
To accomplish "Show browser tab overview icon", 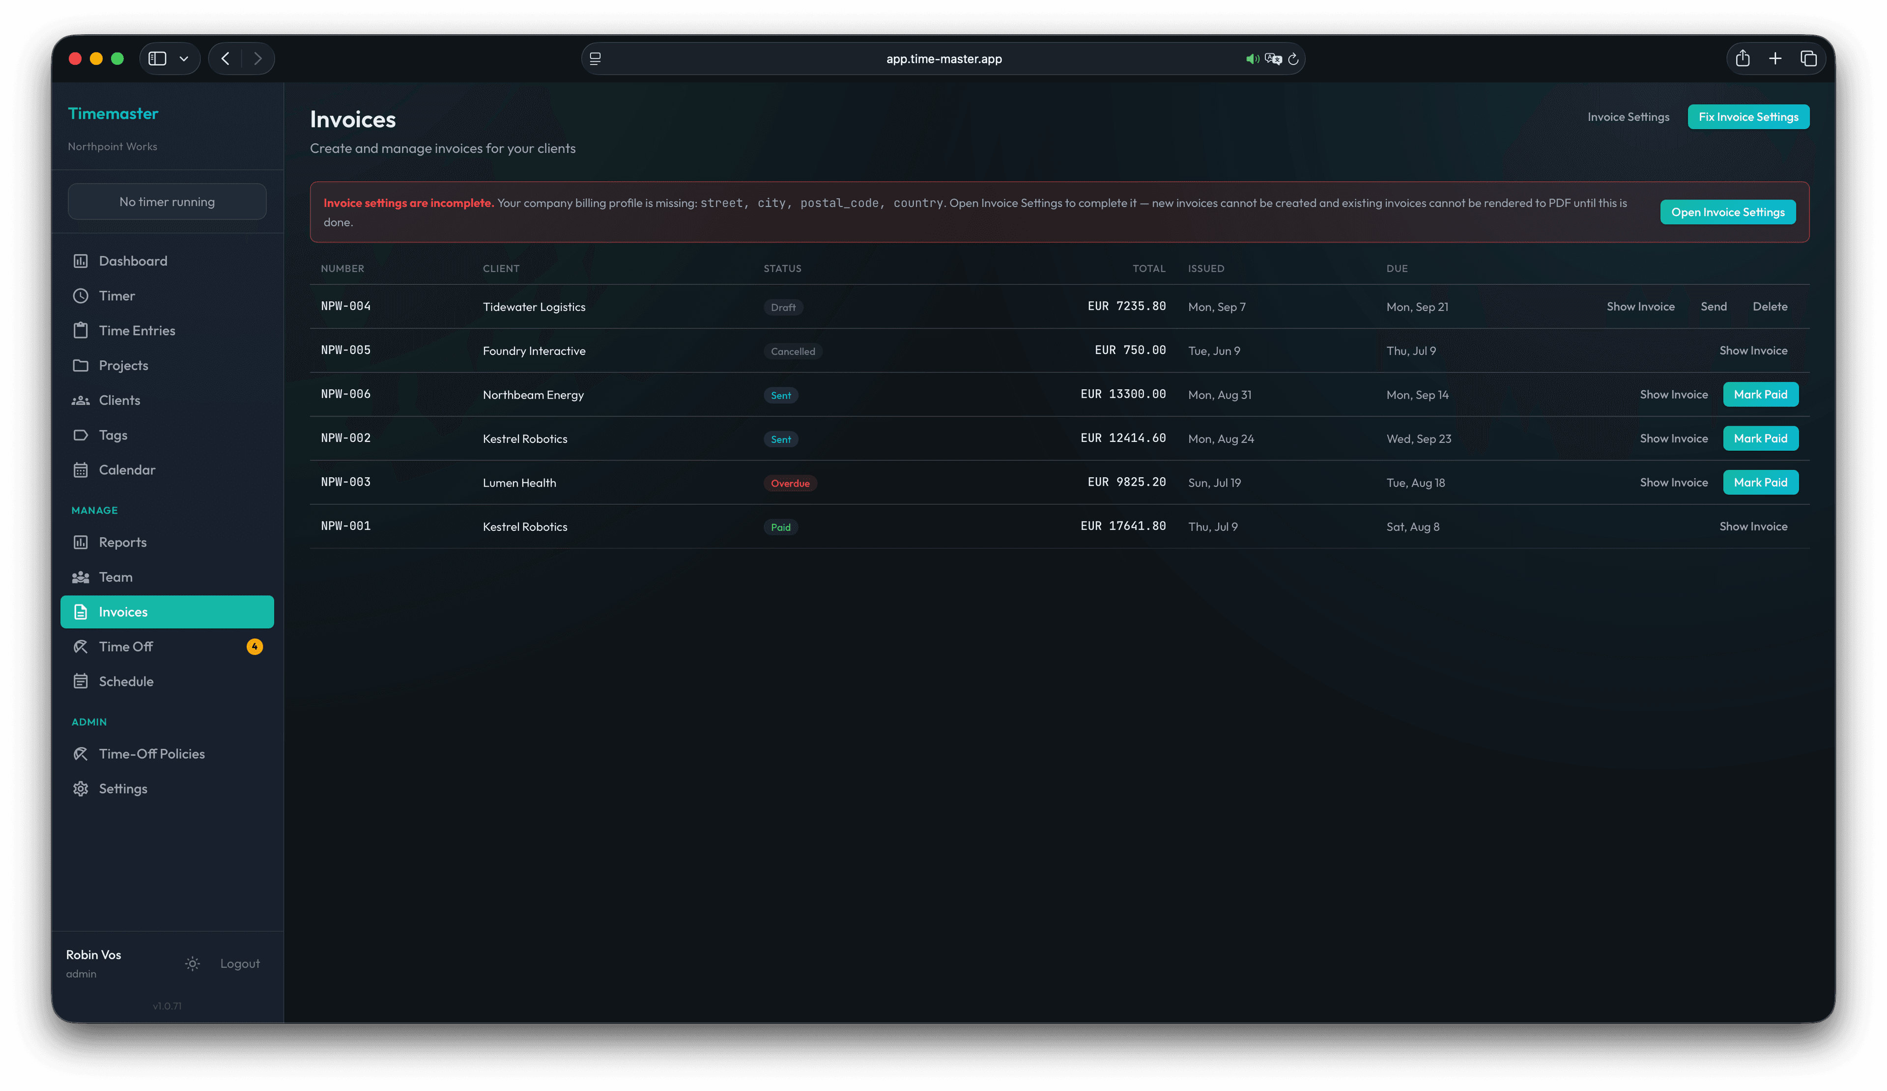I will click(1808, 58).
